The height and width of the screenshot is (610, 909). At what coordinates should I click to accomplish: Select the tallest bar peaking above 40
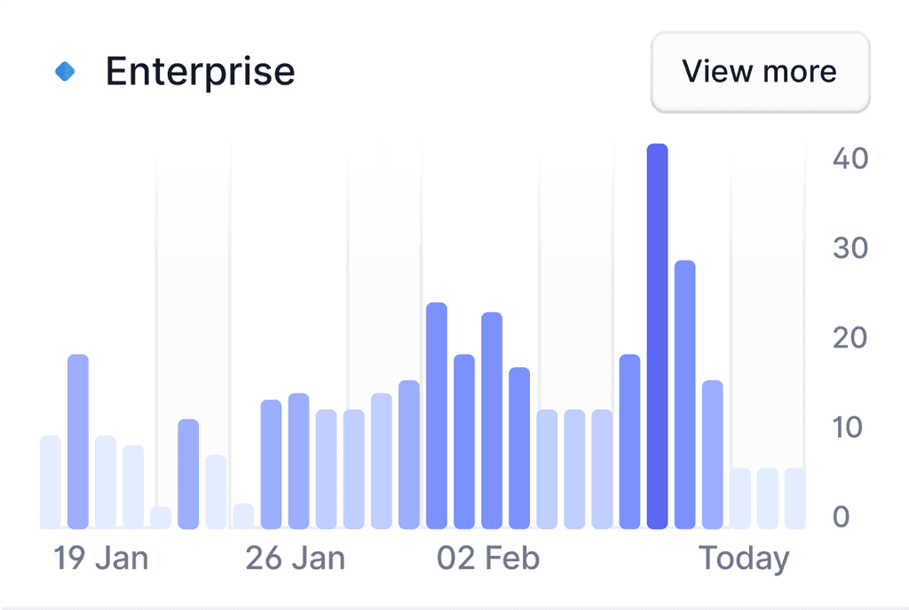(x=657, y=337)
